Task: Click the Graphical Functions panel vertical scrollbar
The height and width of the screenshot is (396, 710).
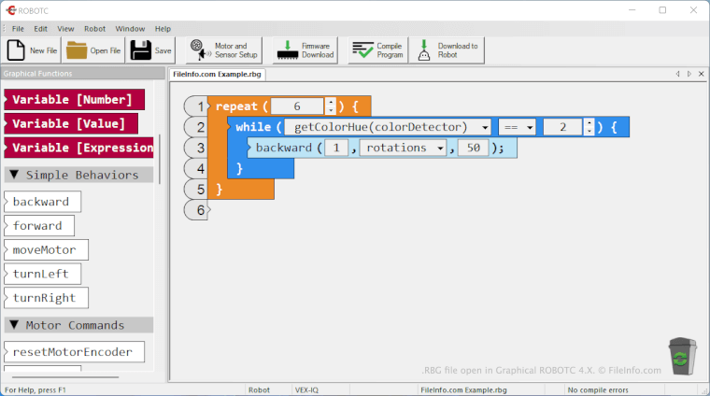Action: tap(159, 159)
